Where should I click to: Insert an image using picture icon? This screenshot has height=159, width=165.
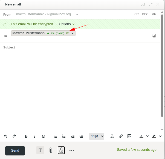point(129,136)
